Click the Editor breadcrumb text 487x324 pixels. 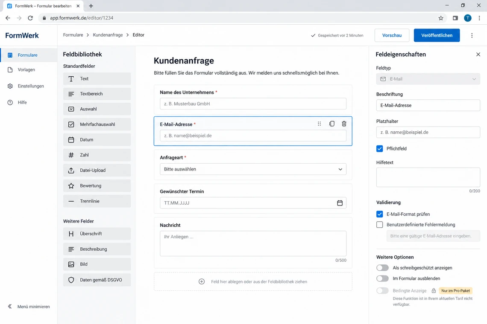pyautogui.click(x=138, y=35)
